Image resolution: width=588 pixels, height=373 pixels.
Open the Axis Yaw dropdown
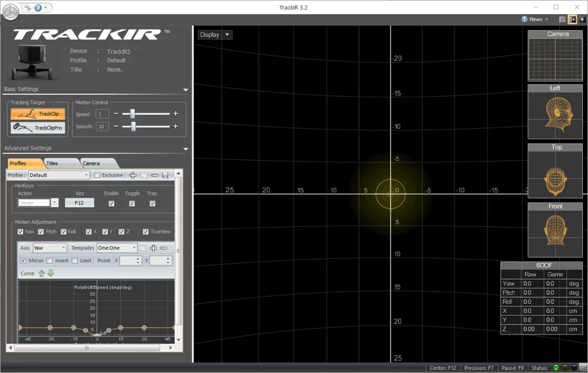point(49,248)
